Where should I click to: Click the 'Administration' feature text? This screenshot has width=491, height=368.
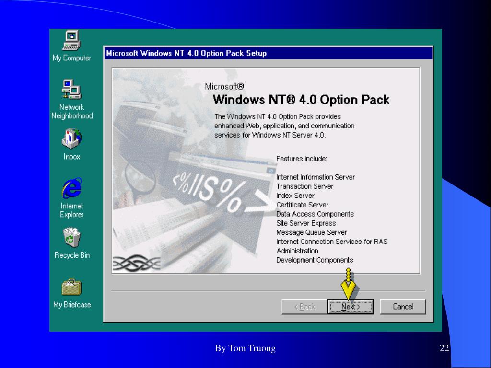(297, 251)
